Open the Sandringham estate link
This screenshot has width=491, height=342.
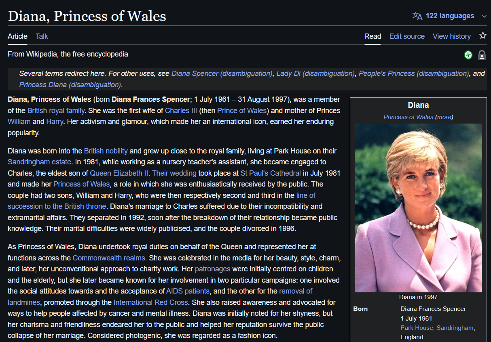pos(39,162)
